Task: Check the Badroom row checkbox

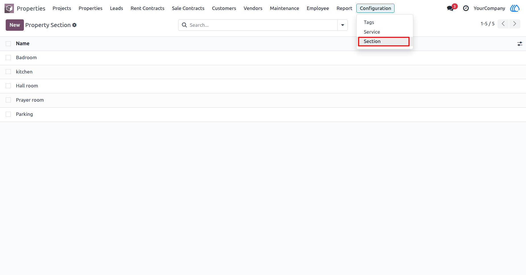Action: (8, 58)
